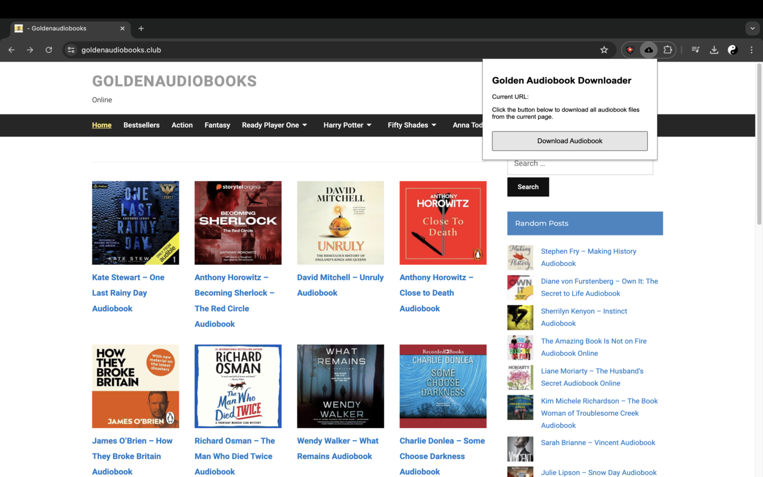Image resolution: width=763 pixels, height=477 pixels.
Task: Open the browser Downloads icon
Action: click(714, 49)
